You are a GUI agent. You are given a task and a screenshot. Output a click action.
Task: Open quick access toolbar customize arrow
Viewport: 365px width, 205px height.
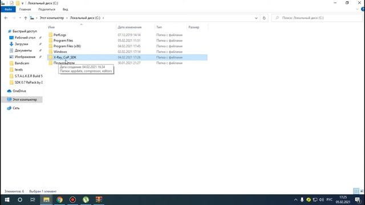tap(22, 3)
